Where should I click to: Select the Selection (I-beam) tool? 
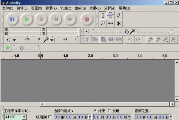pyautogui.click(x=103, y=16)
